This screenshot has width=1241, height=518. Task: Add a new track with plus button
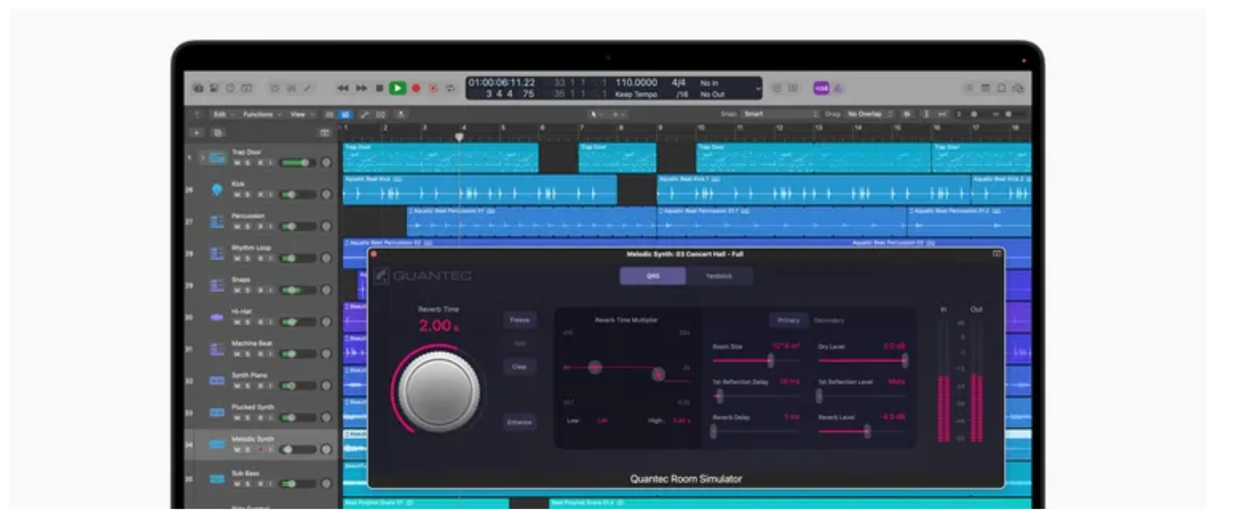[196, 133]
